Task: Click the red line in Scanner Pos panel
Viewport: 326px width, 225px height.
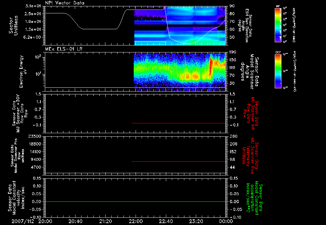Action: [178, 161]
